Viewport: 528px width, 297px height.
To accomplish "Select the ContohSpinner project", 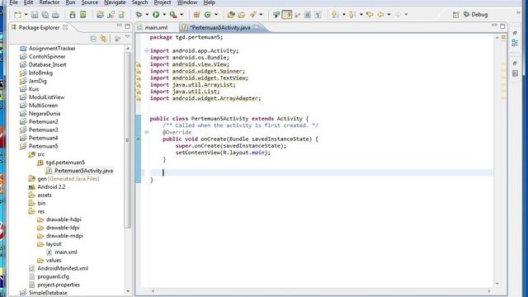I will click(x=47, y=57).
